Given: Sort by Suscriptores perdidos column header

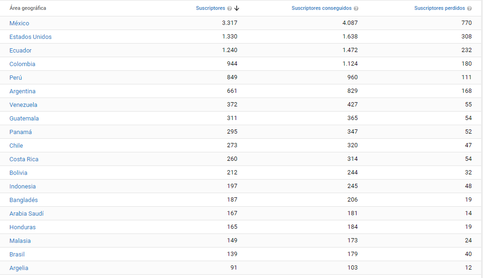Looking at the screenshot, I should pyautogui.click(x=439, y=8).
